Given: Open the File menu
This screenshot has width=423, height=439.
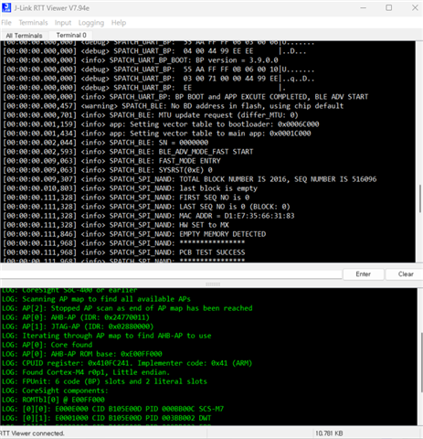Looking at the screenshot, I should click(6, 23).
